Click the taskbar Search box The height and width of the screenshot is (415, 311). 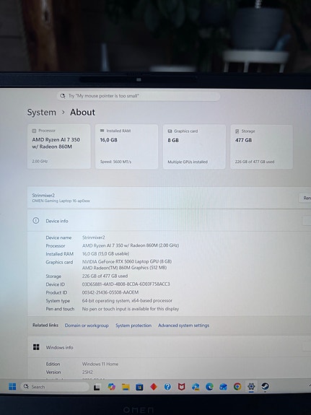55,387
